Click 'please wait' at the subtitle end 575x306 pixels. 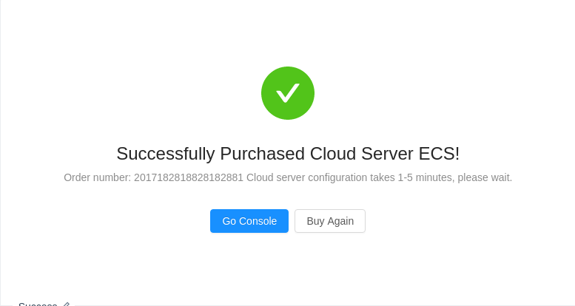[x=484, y=177]
